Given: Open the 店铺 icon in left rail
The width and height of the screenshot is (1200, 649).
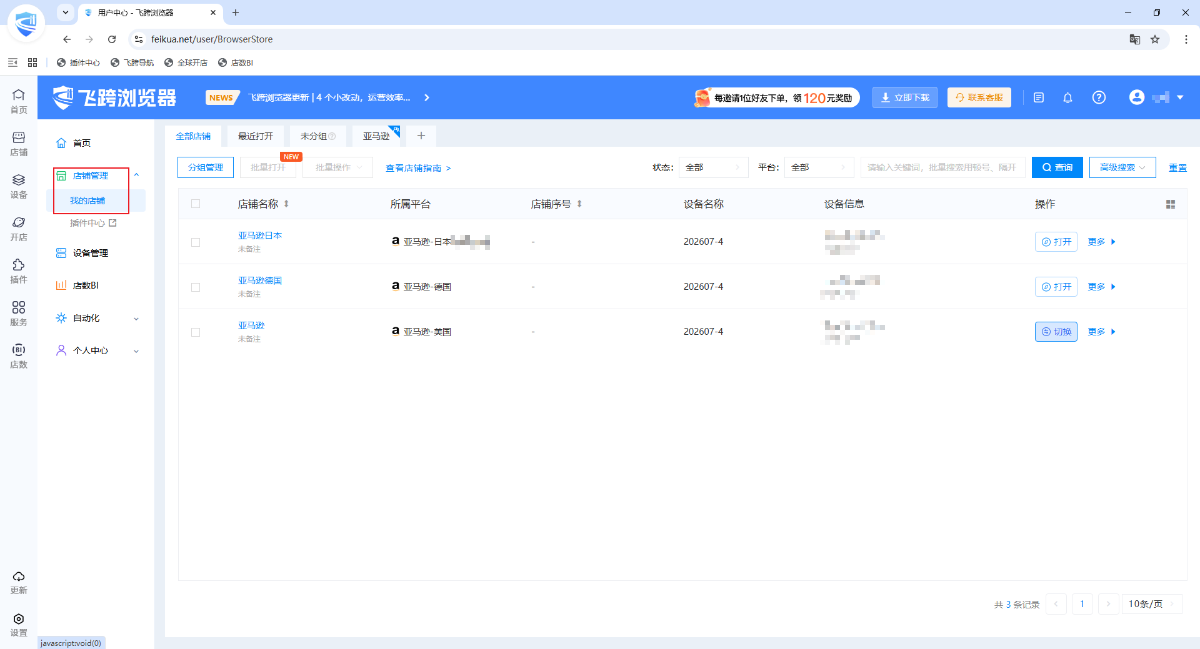Looking at the screenshot, I should (x=19, y=144).
